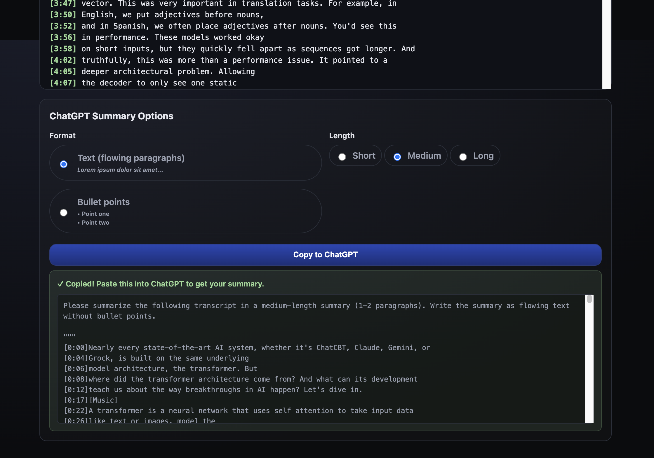Click the Lorem ipsum example text
This screenshot has width=654, height=458.
pyautogui.click(x=120, y=170)
